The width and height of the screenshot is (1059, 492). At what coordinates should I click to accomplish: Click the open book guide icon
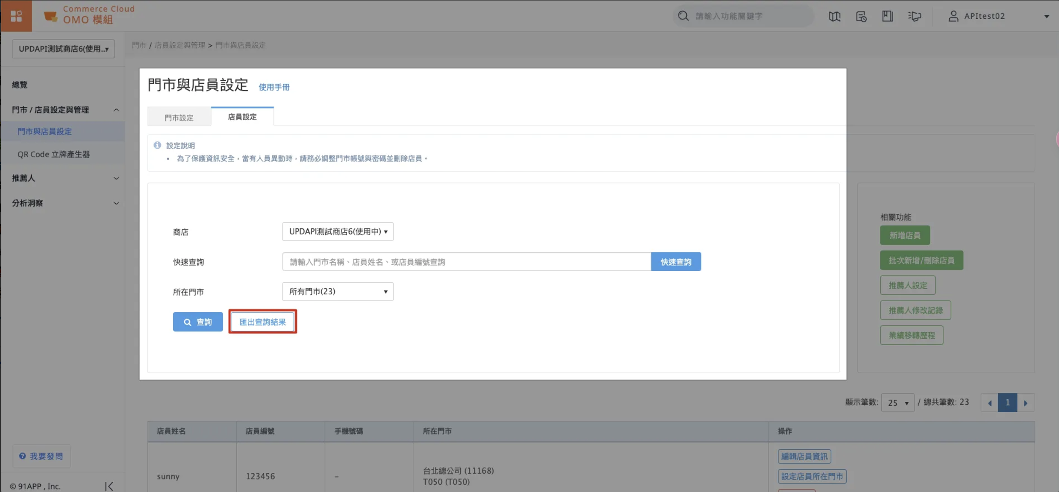tap(834, 16)
